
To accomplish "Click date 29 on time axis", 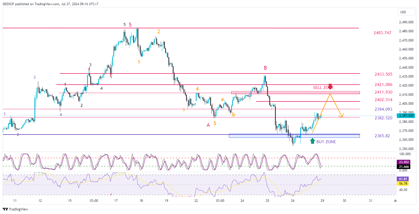I will [322, 201].
